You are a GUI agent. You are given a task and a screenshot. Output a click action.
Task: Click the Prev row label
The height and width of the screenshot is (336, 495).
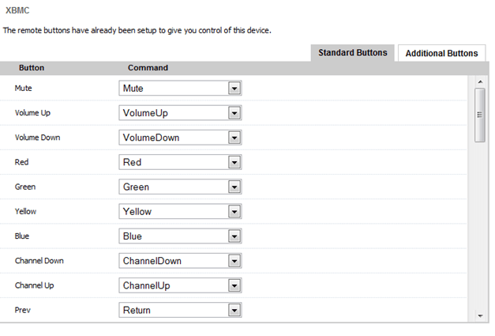pyautogui.click(x=22, y=311)
